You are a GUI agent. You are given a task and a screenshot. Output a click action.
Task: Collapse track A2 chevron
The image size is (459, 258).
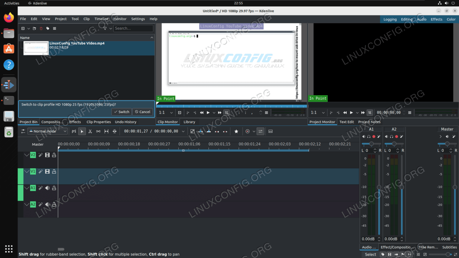point(26,204)
